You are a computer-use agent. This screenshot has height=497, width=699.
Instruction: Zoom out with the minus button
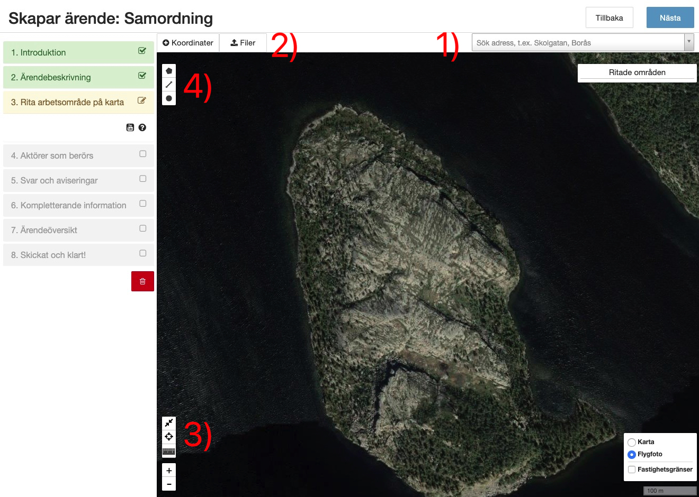pos(169,484)
